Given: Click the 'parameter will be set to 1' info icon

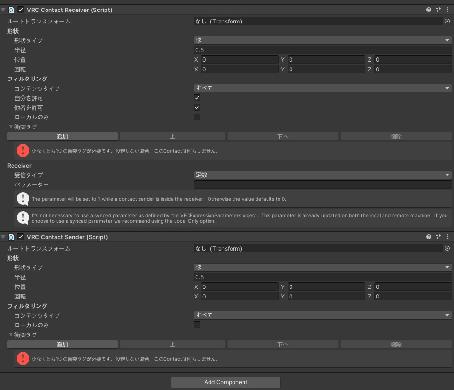Looking at the screenshot, I should point(23,199).
